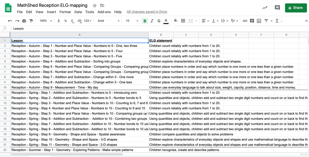This screenshot has height=157, width=309.
Task: Toggle strikethrough formatting
Action: [159, 21]
